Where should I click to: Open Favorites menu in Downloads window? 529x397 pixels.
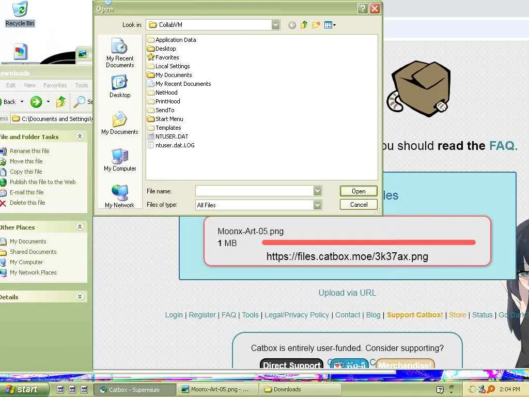55,85
